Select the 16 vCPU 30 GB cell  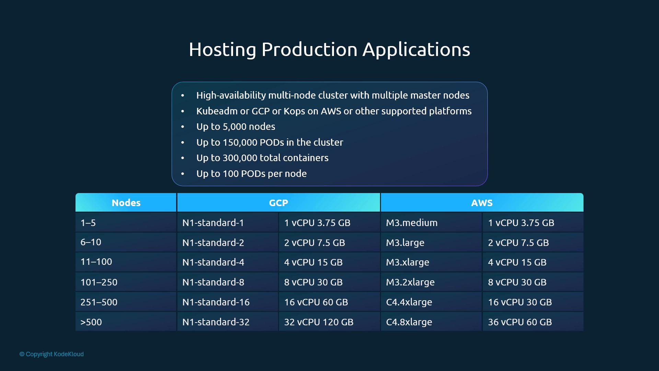[x=533, y=302]
